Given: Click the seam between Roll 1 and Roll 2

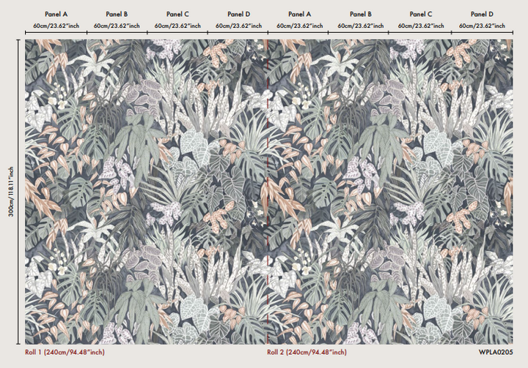Looking at the screenshot, I should [x=268, y=190].
